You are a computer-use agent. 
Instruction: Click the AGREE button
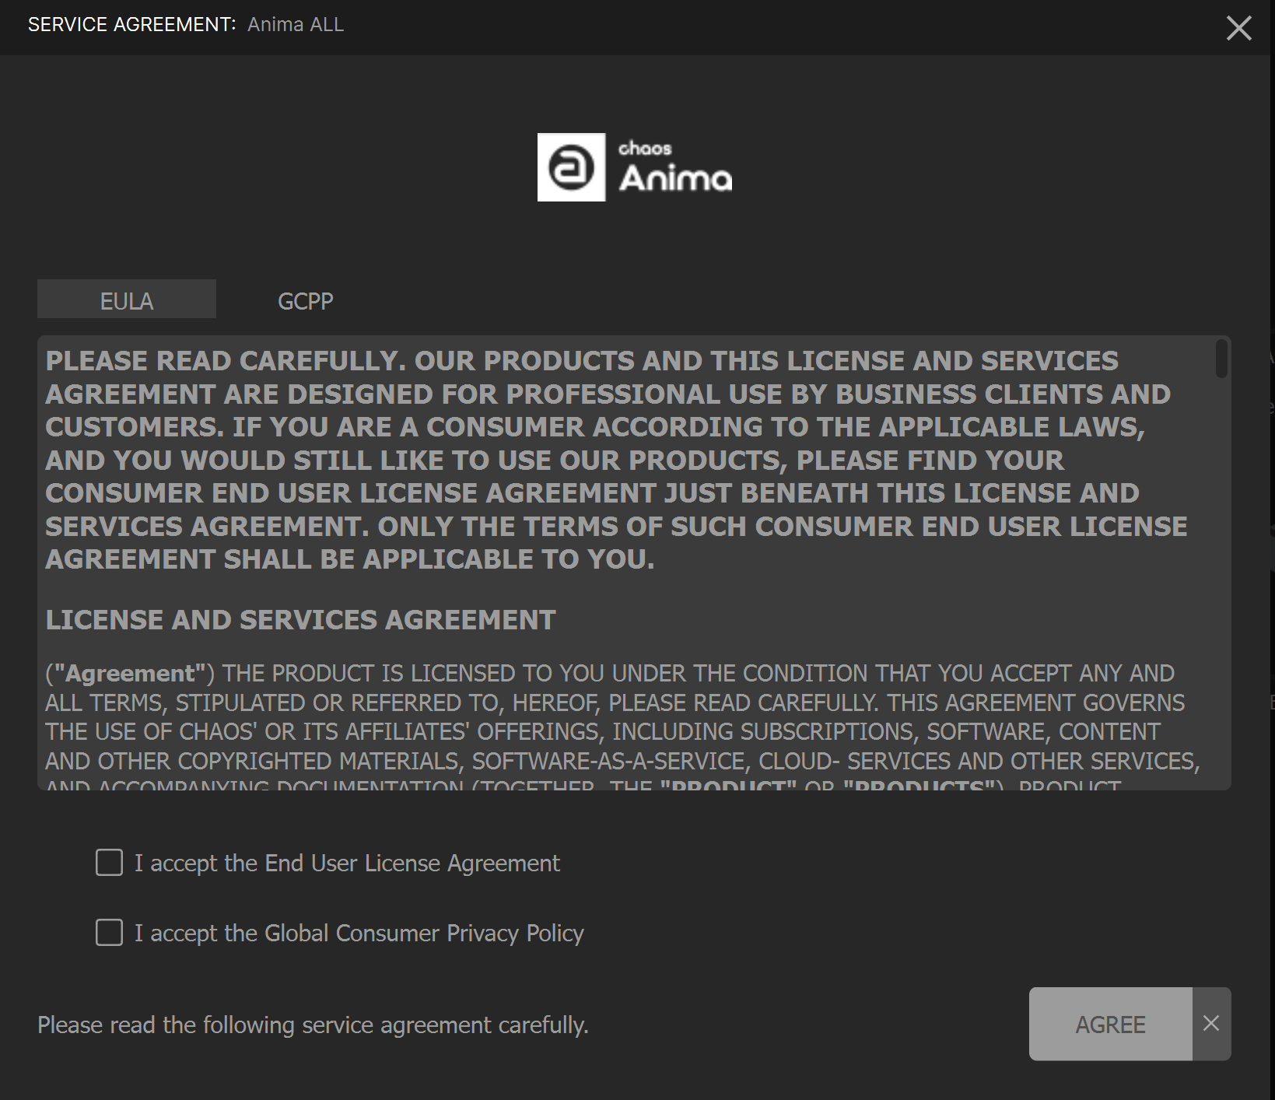(x=1110, y=1025)
